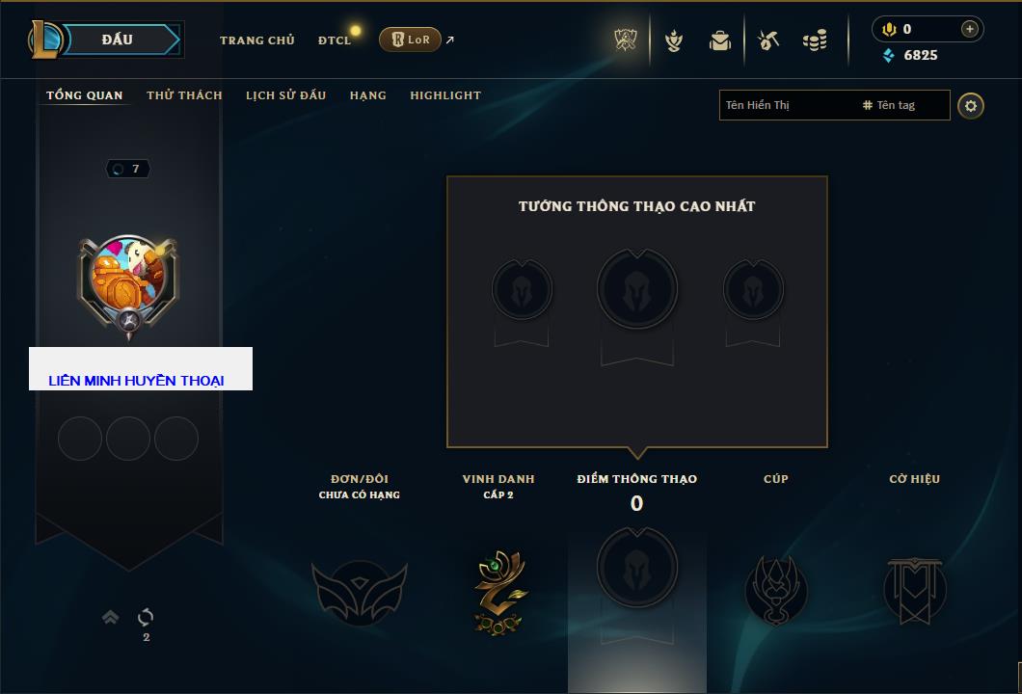Go to TRANG CHỦ home page
The height and width of the screenshot is (694, 1022).
point(257,40)
